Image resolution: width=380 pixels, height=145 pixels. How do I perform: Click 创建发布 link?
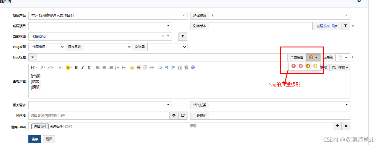pos(323,26)
